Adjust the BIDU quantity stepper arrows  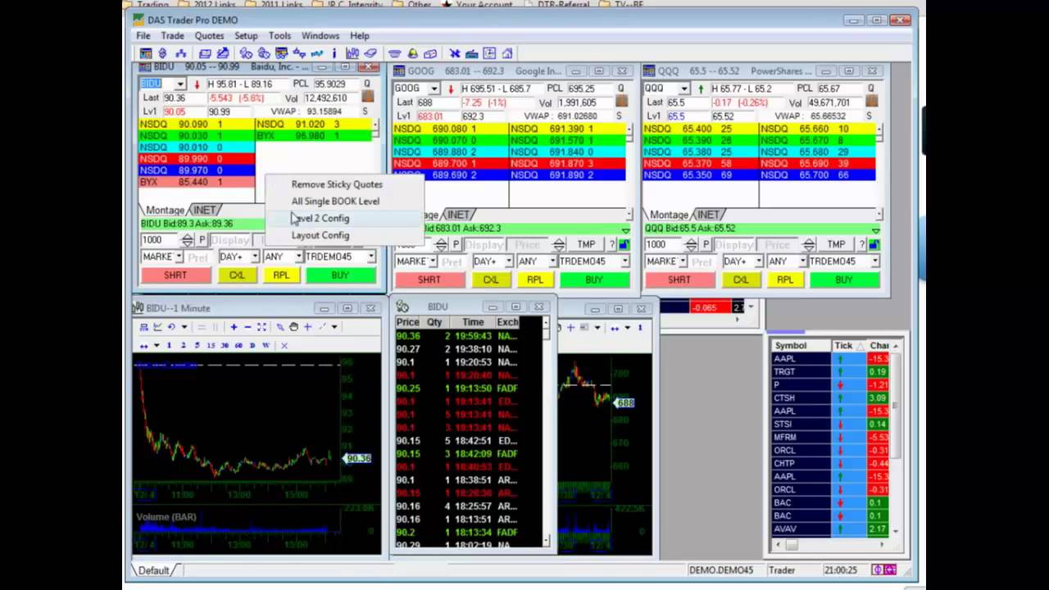[x=188, y=240]
